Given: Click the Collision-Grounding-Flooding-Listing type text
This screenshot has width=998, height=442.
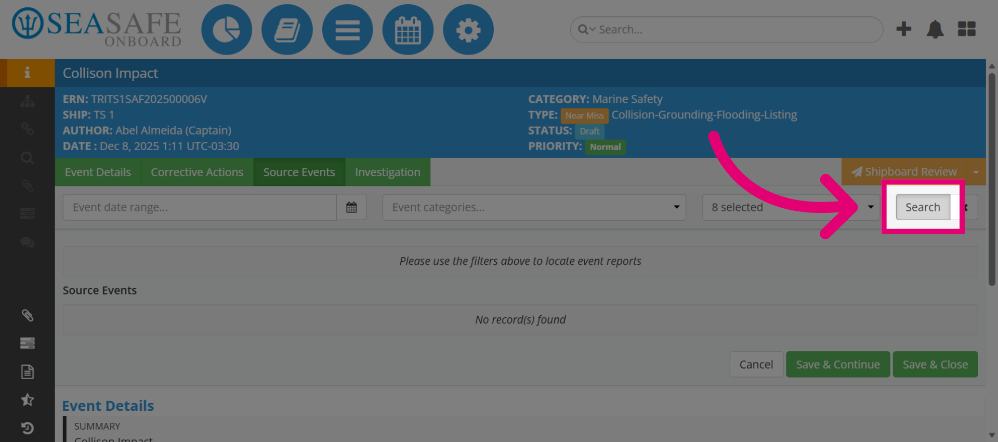Looking at the screenshot, I should click(x=704, y=115).
